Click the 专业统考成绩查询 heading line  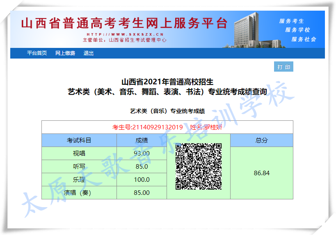coord(167,92)
